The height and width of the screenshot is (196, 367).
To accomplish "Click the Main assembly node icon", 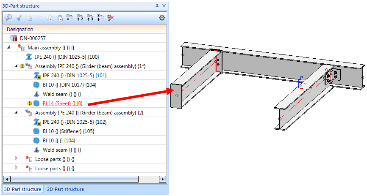I will (x=21, y=47).
